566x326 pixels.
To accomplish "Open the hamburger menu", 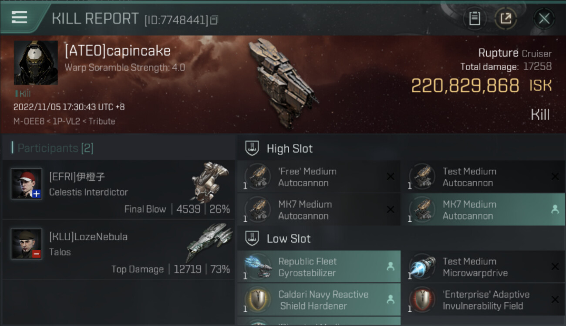I will 20,17.
